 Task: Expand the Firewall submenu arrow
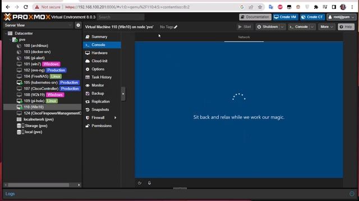(x=116, y=118)
